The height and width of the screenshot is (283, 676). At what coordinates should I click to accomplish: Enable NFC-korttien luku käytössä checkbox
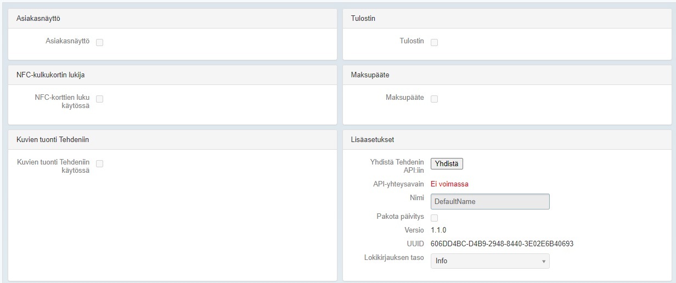(100, 99)
